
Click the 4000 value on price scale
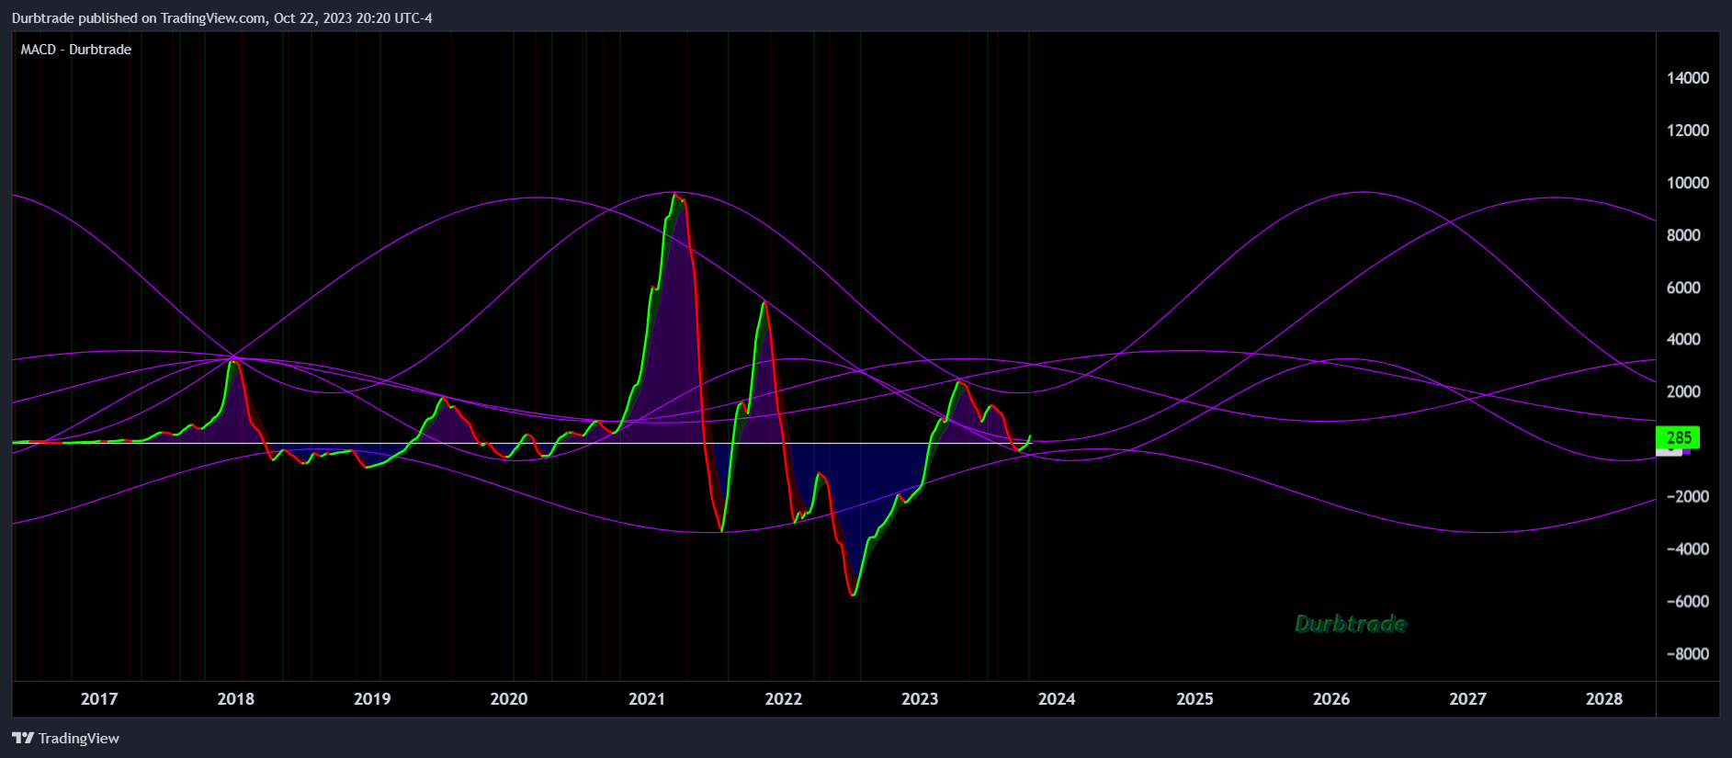point(1684,339)
